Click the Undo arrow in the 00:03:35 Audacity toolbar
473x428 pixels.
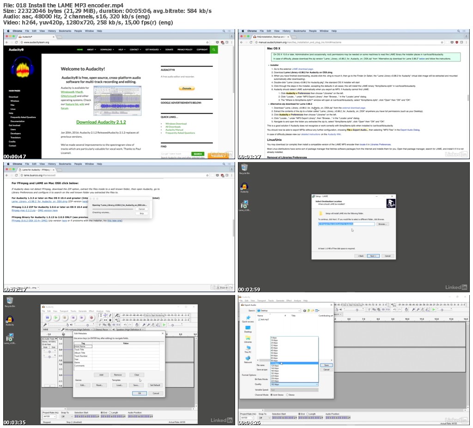pyautogui.click(x=125, y=325)
